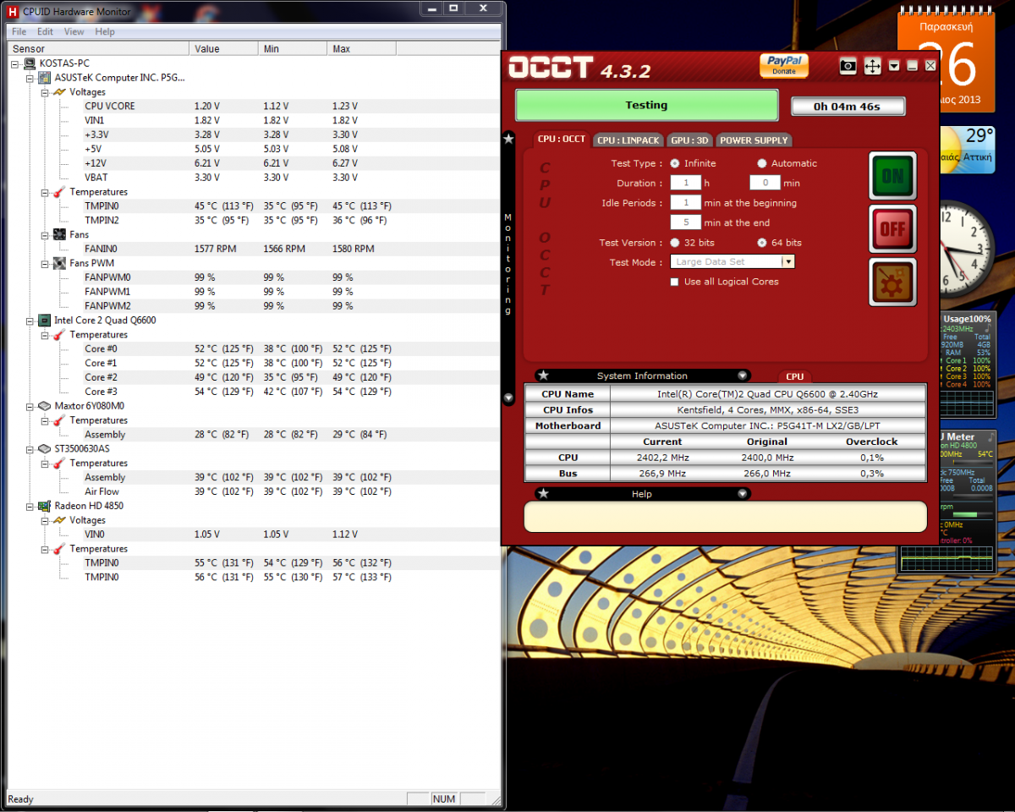
Task: Select the Infinite test type radio
Action: [675, 163]
